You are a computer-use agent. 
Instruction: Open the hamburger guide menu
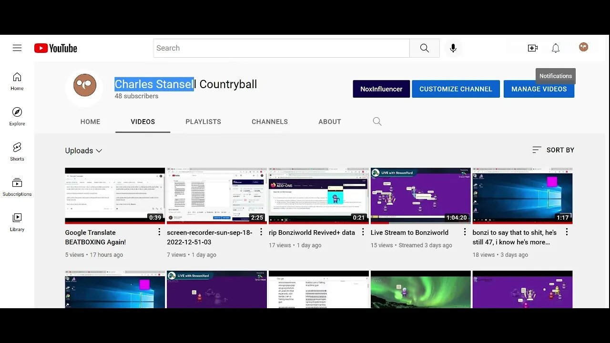click(17, 48)
